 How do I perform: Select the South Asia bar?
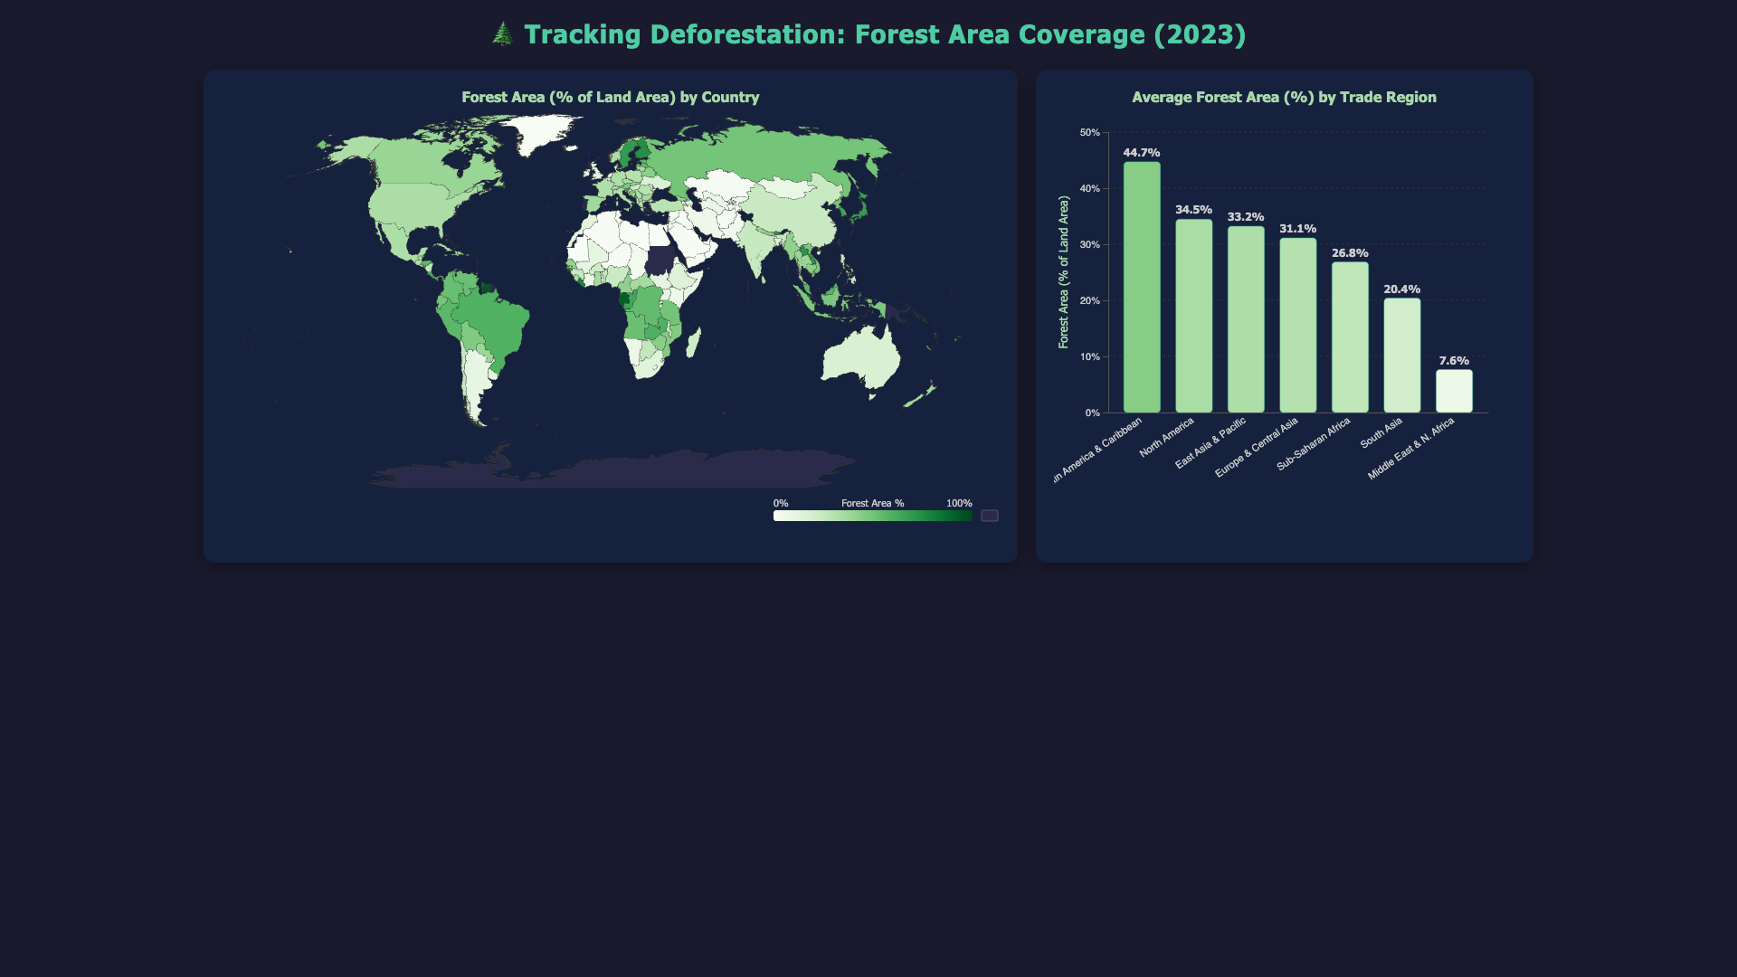click(1401, 356)
